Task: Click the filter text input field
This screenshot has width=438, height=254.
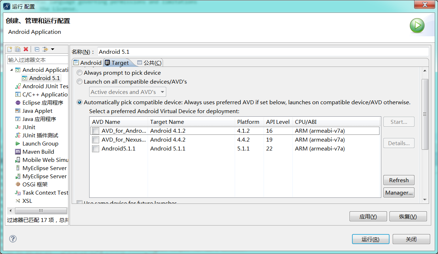Action: (x=37, y=60)
